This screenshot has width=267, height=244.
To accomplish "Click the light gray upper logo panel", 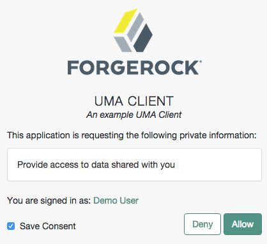I will pos(135,27).
